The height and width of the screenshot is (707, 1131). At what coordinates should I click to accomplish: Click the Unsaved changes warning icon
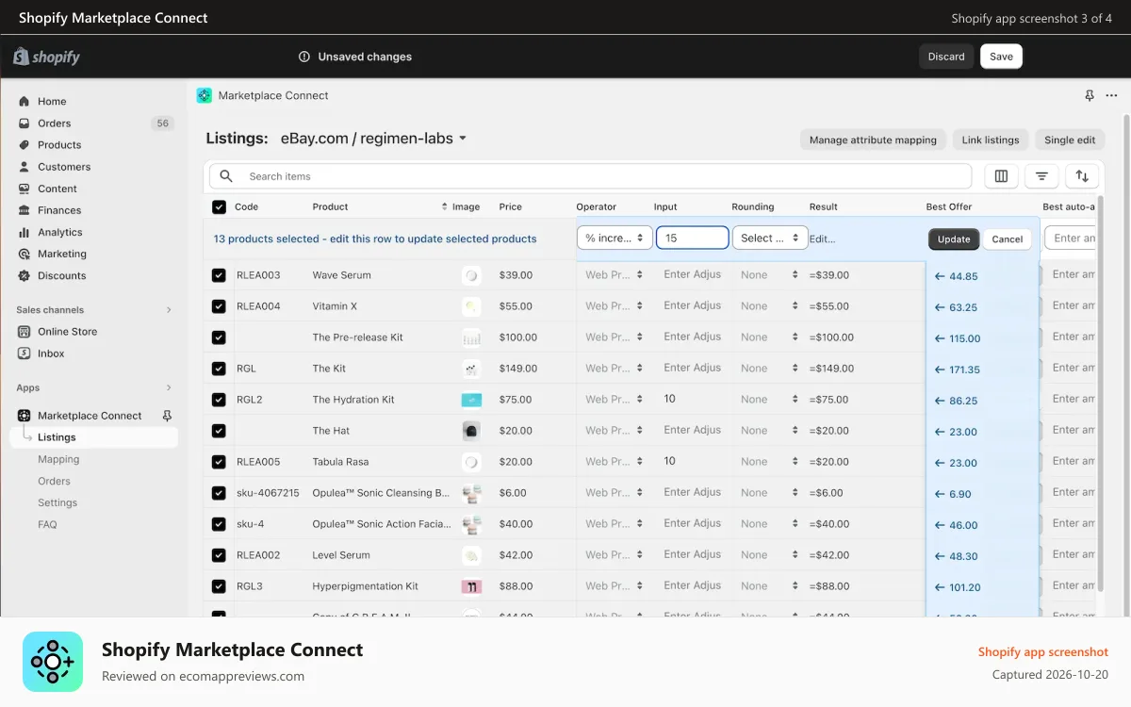(x=304, y=57)
